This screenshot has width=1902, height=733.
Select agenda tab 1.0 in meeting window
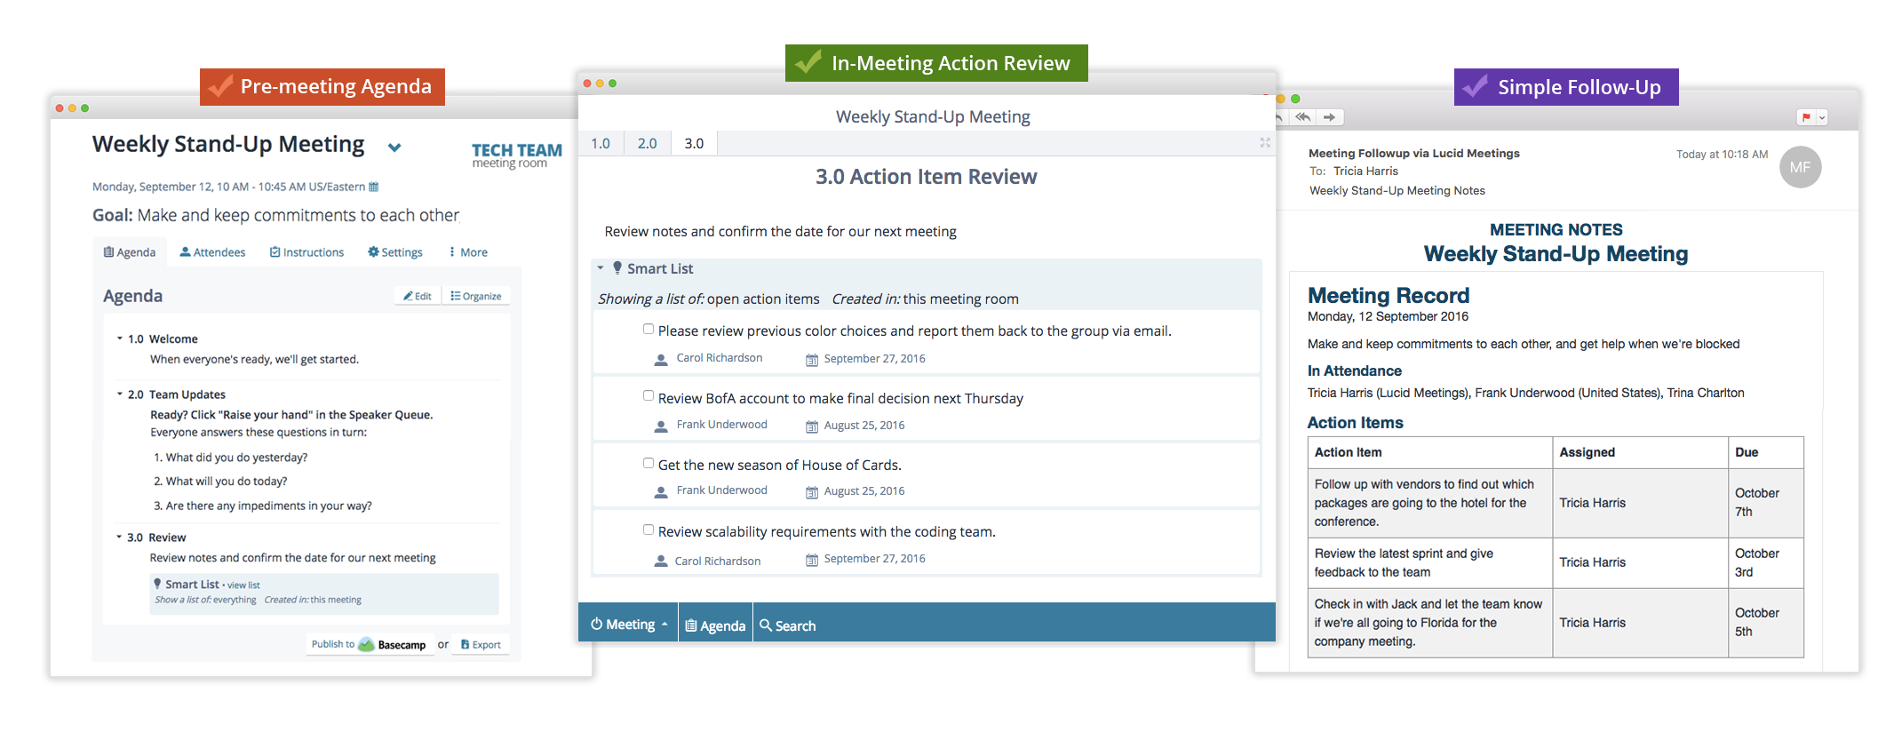[601, 143]
